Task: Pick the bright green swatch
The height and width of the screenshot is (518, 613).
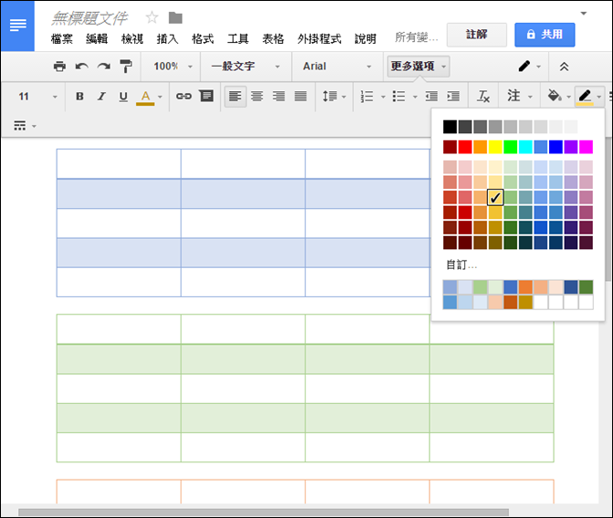Action: [511, 147]
